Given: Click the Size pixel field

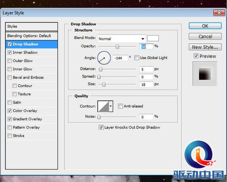Looking at the screenshot, I should 146,84.
